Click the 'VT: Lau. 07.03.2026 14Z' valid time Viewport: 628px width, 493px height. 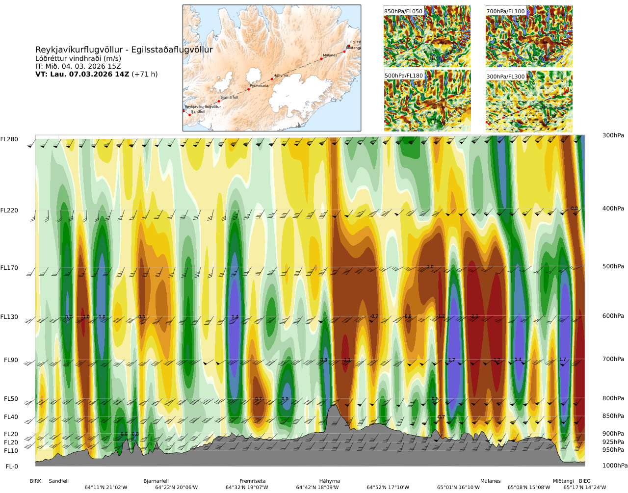(82, 74)
